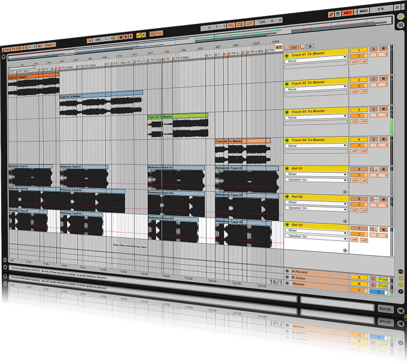Screen dimensions: 407x364
Task: Click the punch-out switch icon
Action: tap(250, 23)
